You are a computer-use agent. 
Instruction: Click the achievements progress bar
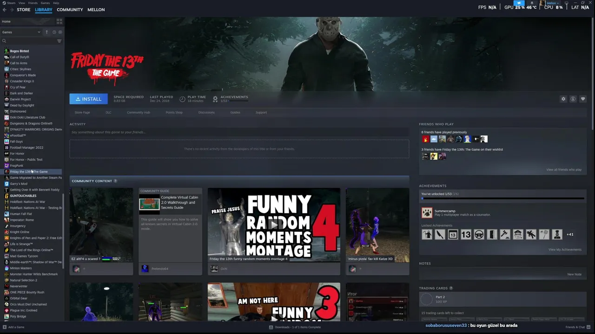click(x=502, y=199)
